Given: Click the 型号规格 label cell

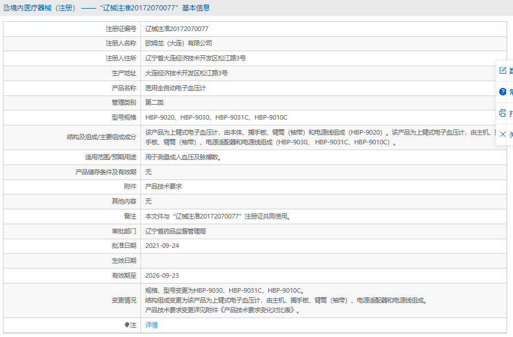Looking at the screenshot, I should click(72, 117).
